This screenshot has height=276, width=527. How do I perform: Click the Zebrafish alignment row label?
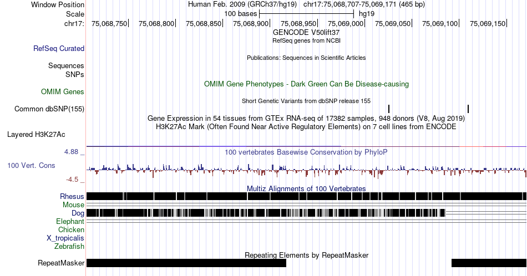click(69, 247)
